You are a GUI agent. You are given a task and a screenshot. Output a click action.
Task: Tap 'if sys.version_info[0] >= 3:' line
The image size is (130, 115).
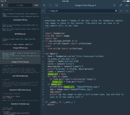[x=61, y=41]
